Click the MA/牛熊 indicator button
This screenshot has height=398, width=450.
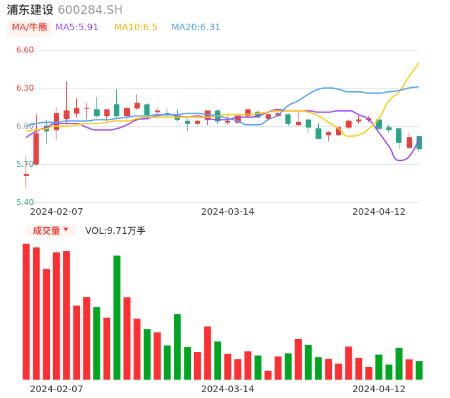click(30, 28)
